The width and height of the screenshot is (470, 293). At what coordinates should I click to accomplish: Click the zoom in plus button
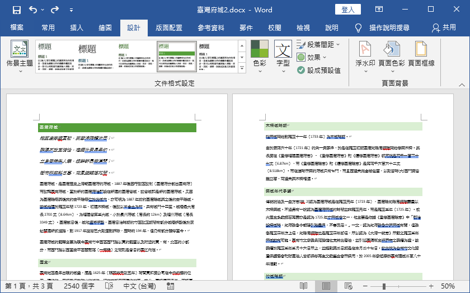pos(431,286)
